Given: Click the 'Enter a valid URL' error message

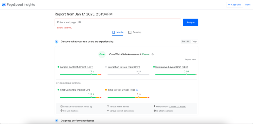Looking at the screenshot, I should (x=64, y=28).
